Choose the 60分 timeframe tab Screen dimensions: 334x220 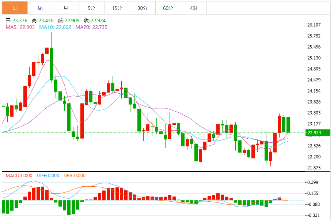(168, 8)
